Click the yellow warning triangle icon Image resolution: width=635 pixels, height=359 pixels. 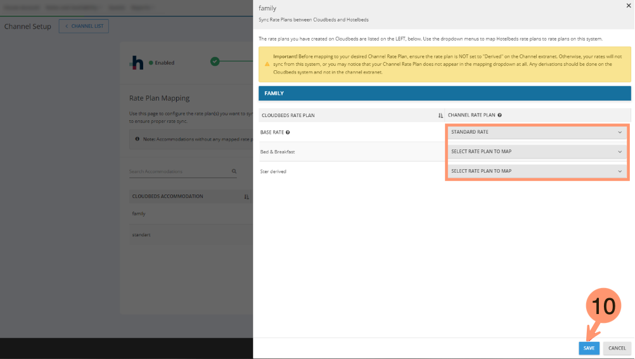pyautogui.click(x=267, y=65)
